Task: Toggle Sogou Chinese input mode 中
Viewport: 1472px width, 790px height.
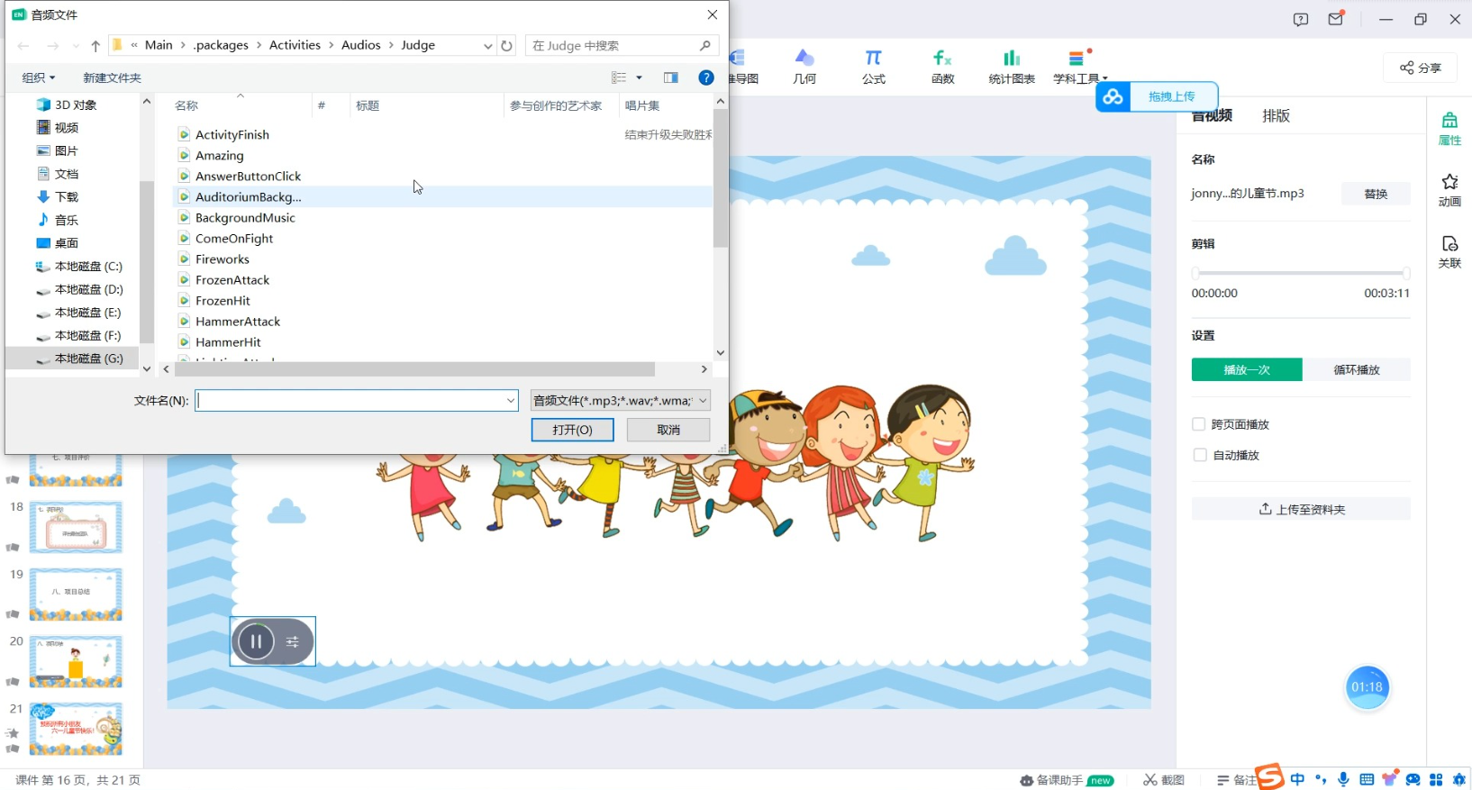Action: (1297, 779)
